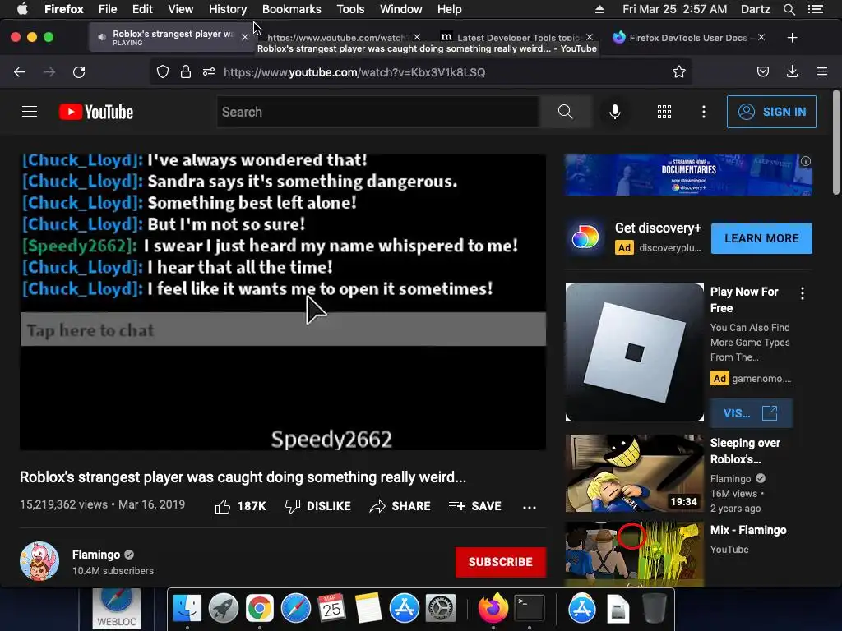Open the Bookmarks menu
Image resolution: width=842 pixels, height=631 pixels.
pos(292,9)
